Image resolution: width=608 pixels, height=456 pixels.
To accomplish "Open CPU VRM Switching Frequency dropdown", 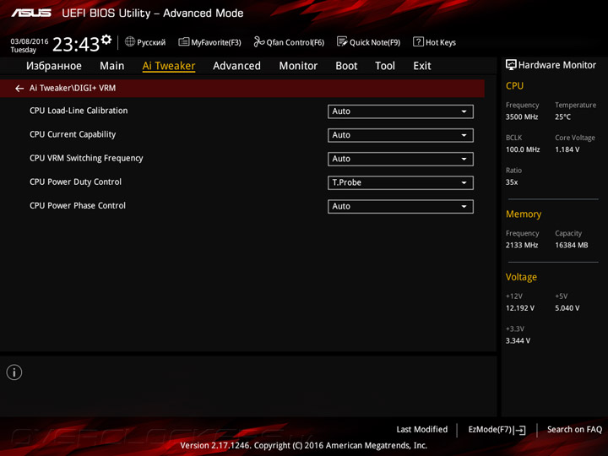I will [400, 159].
